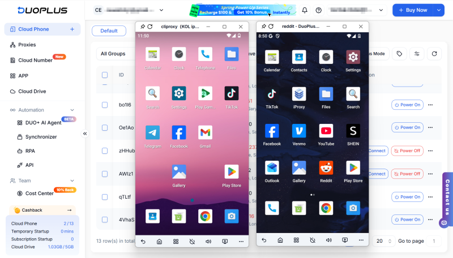Open TikTok in the cliproxy phone window
Image resolution: width=453 pixels, height=258 pixels.
click(232, 94)
